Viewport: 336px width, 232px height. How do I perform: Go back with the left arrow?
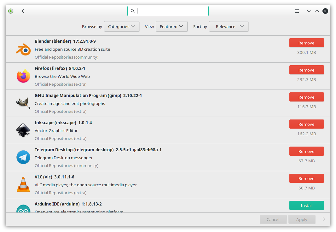click(23, 11)
